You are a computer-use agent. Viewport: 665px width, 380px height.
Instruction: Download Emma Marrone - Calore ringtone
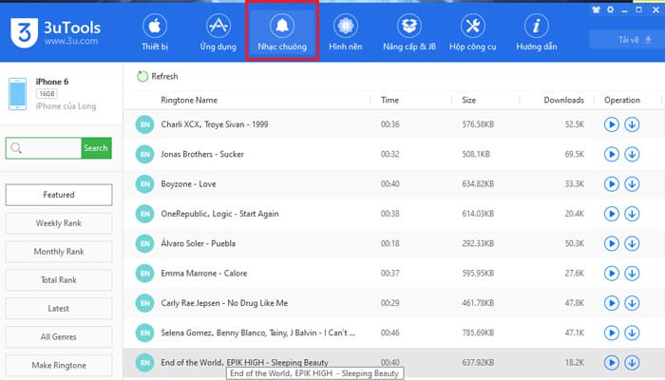click(632, 274)
